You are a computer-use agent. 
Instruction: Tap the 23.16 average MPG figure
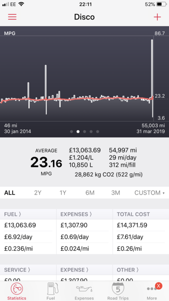pos(46,162)
